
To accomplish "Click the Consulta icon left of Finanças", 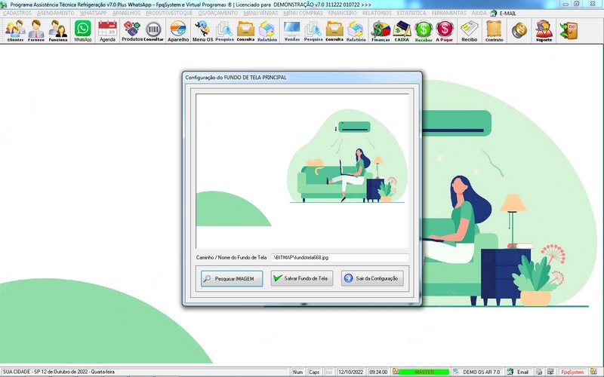I will (334, 31).
